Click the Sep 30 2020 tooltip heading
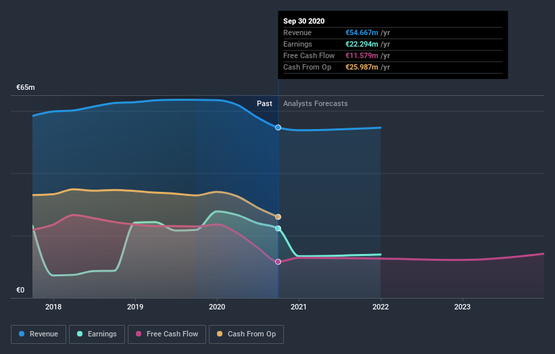The height and width of the screenshot is (354, 555). coord(304,21)
